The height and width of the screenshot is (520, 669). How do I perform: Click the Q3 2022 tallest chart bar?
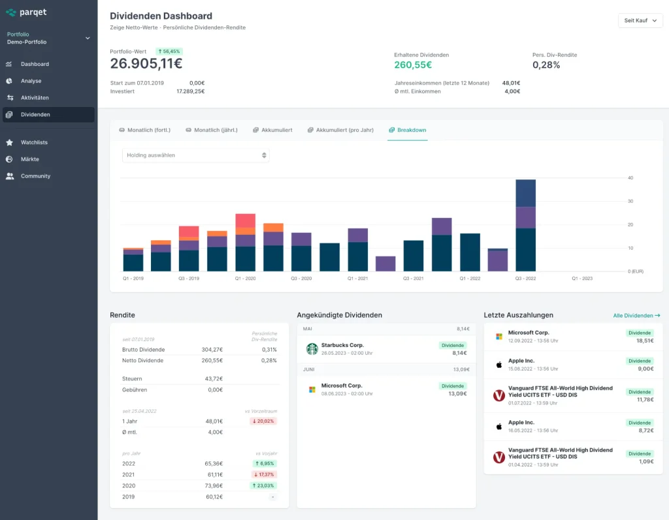point(525,225)
